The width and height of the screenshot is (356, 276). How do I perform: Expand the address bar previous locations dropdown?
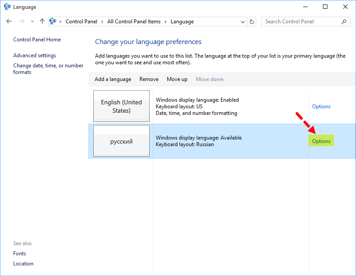[x=243, y=22]
